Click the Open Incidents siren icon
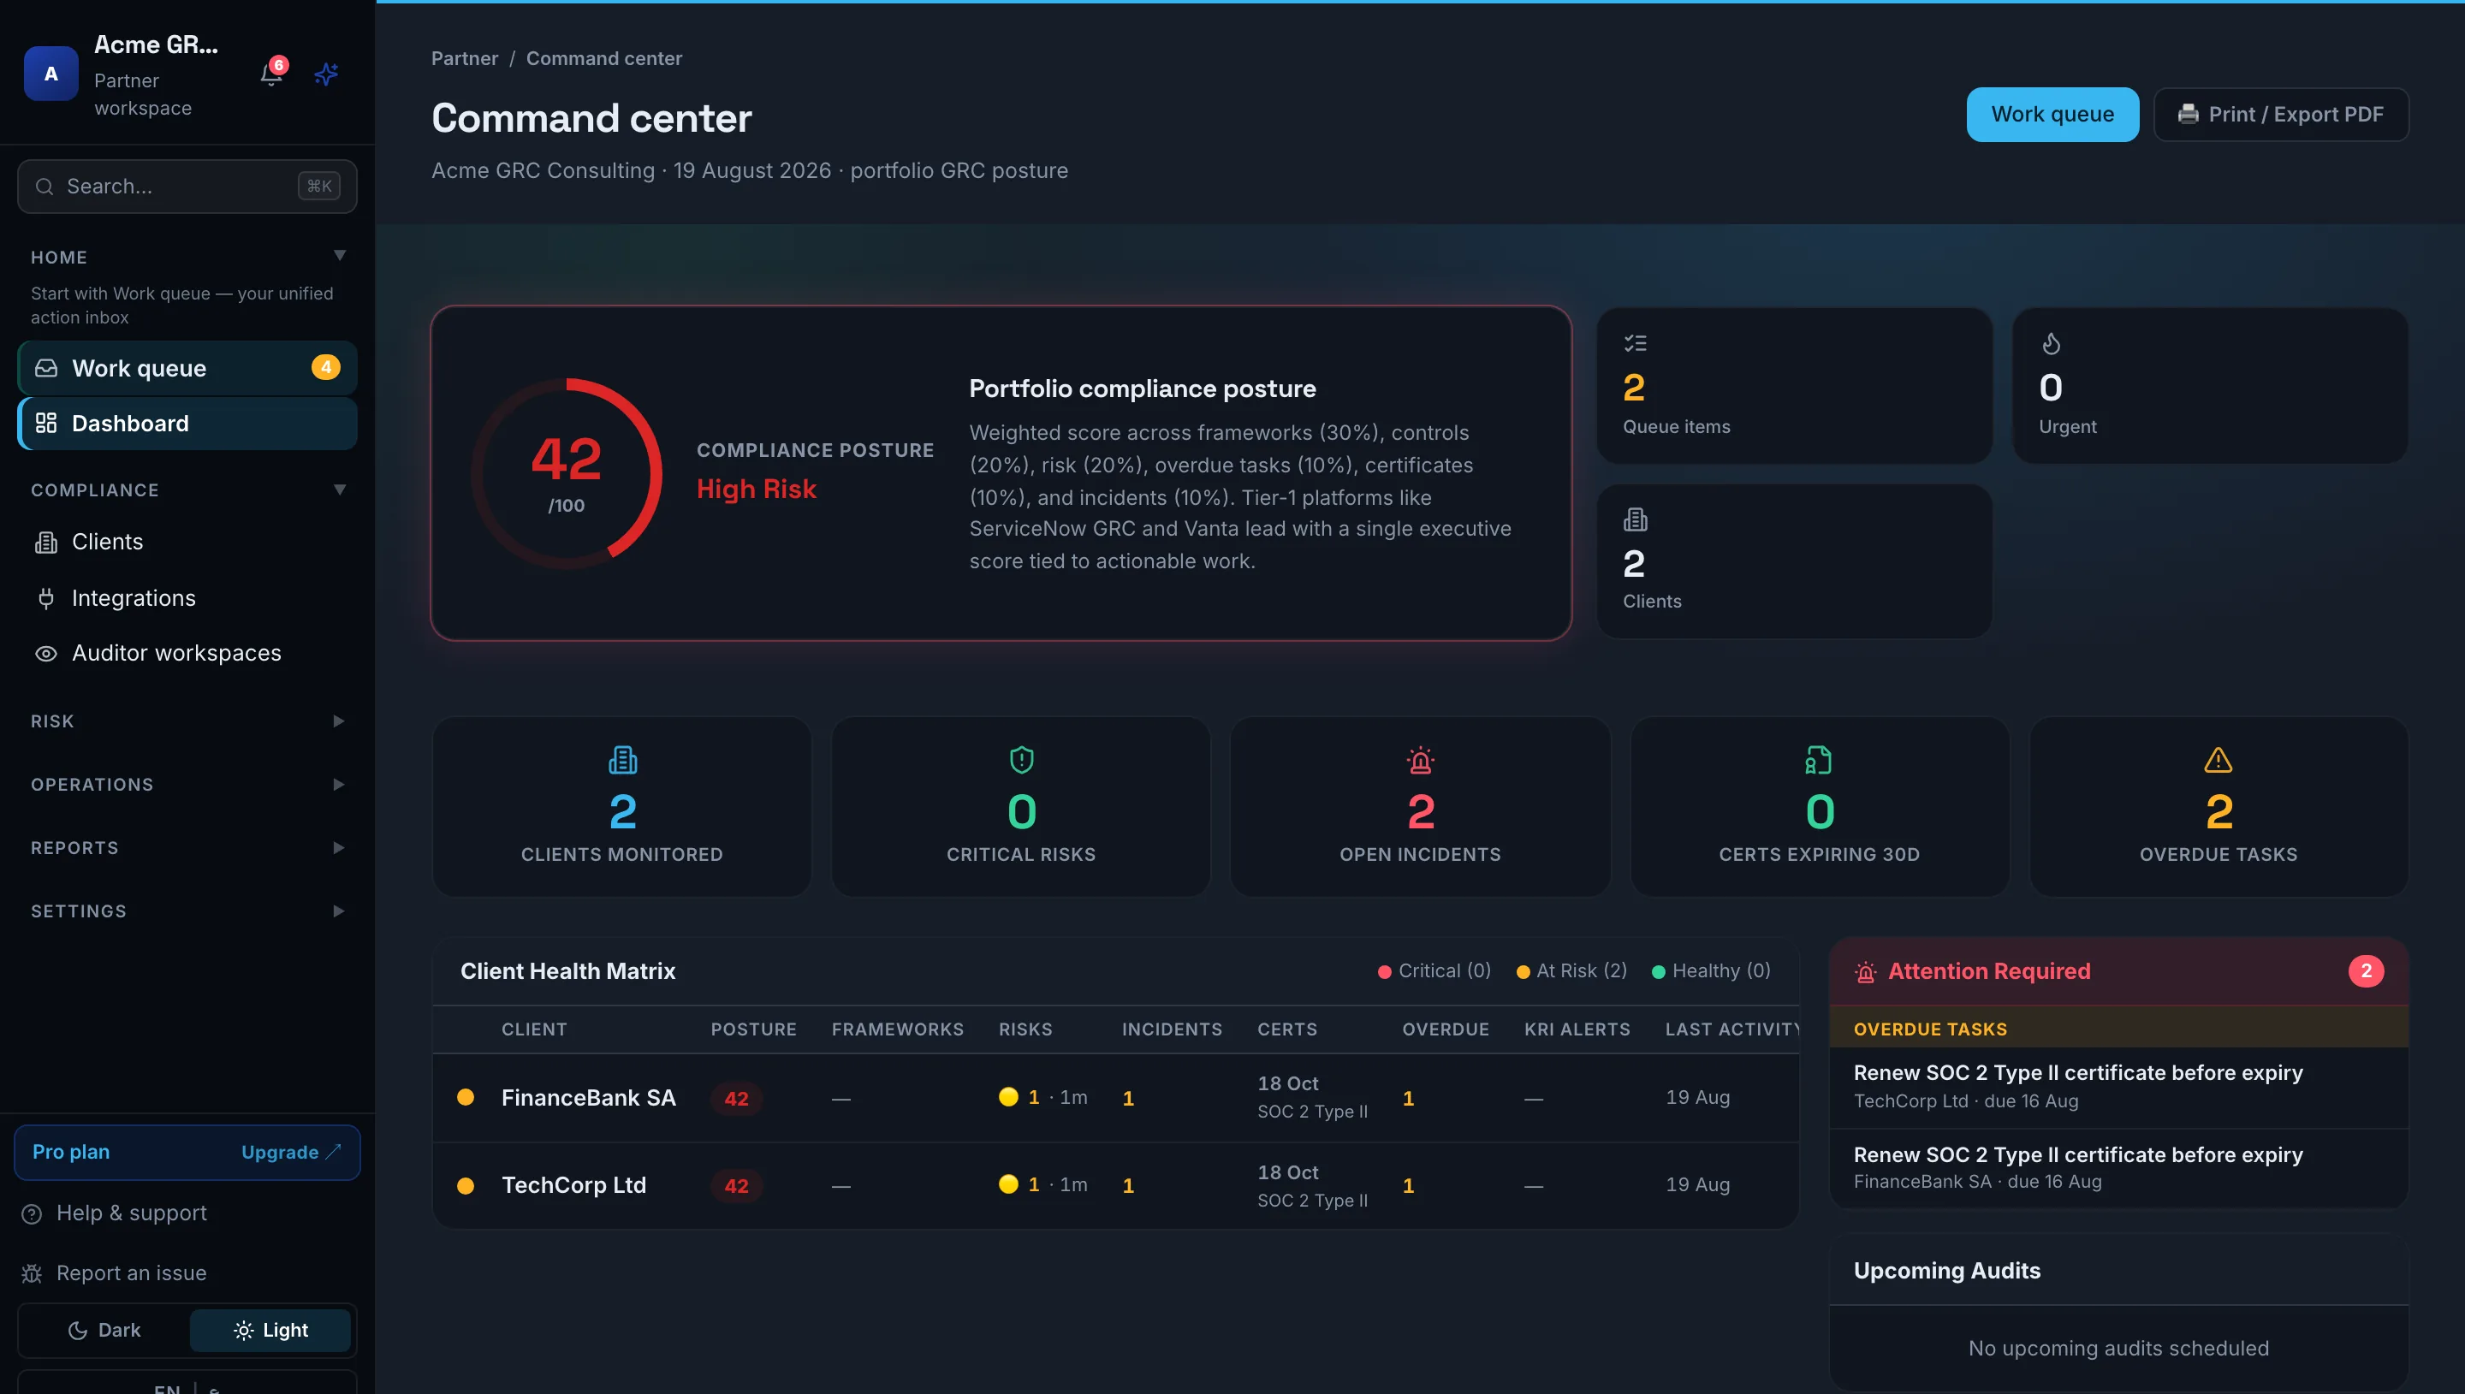Screen dimensions: 2465x1394 [x=1420, y=760]
